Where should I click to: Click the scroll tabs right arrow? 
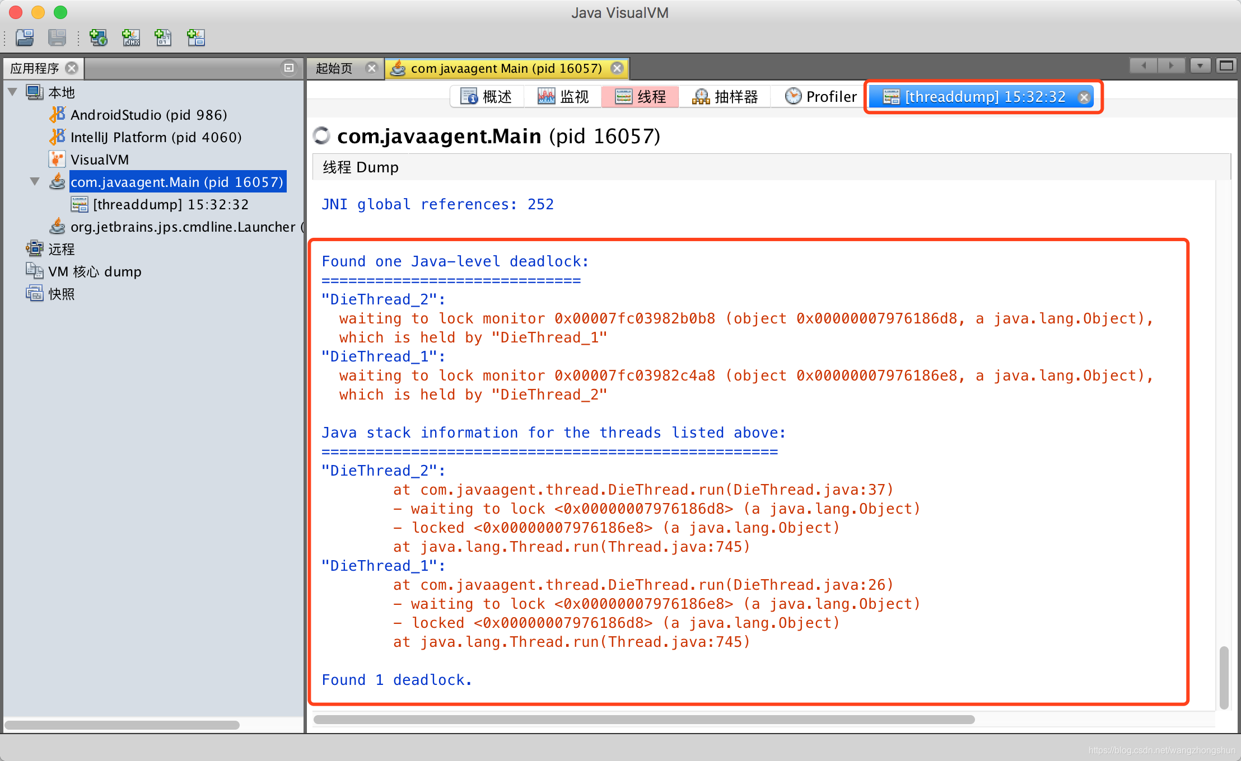(x=1171, y=66)
